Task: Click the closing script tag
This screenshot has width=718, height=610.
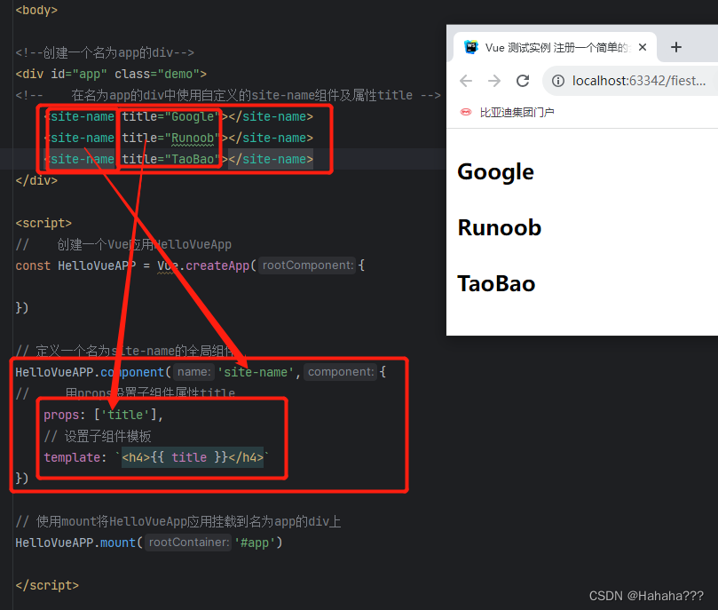Action: coord(47,585)
